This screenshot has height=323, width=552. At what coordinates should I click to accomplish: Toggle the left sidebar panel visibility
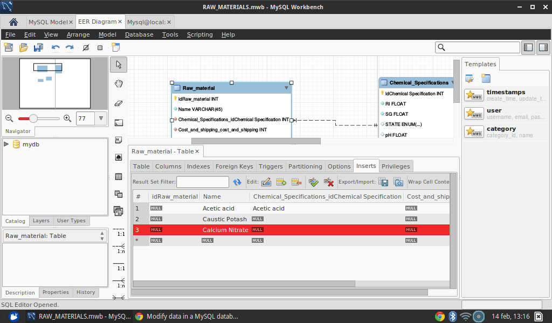pyautogui.click(x=528, y=47)
